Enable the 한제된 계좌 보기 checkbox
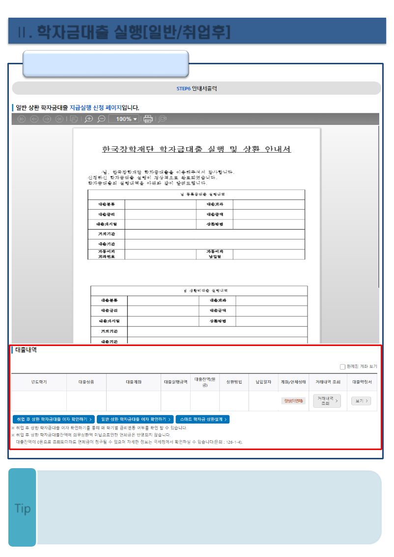 click(x=343, y=367)
